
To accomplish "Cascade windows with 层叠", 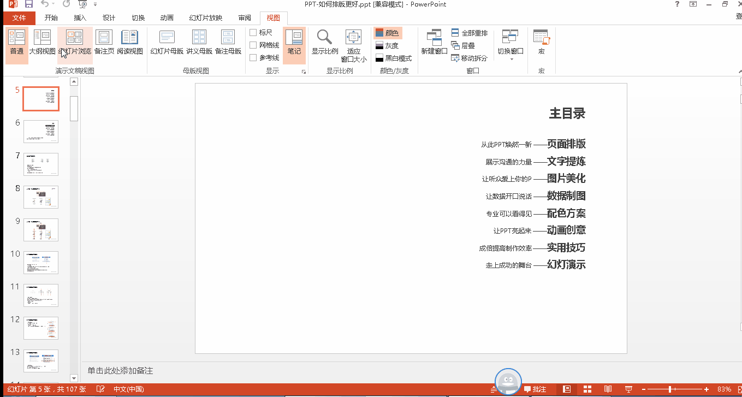I will click(x=463, y=45).
